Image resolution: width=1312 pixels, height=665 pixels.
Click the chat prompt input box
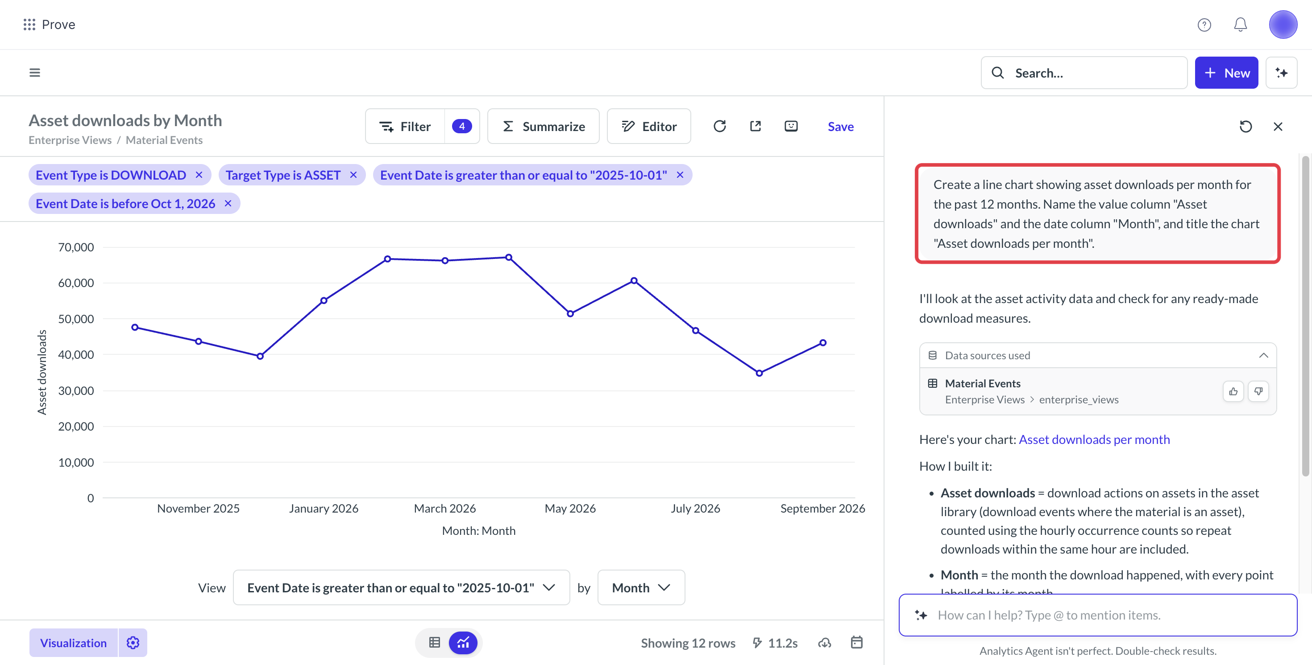1098,615
